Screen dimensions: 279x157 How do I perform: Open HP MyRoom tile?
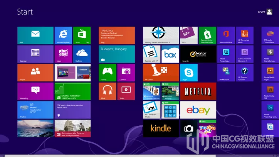pos(226,73)
